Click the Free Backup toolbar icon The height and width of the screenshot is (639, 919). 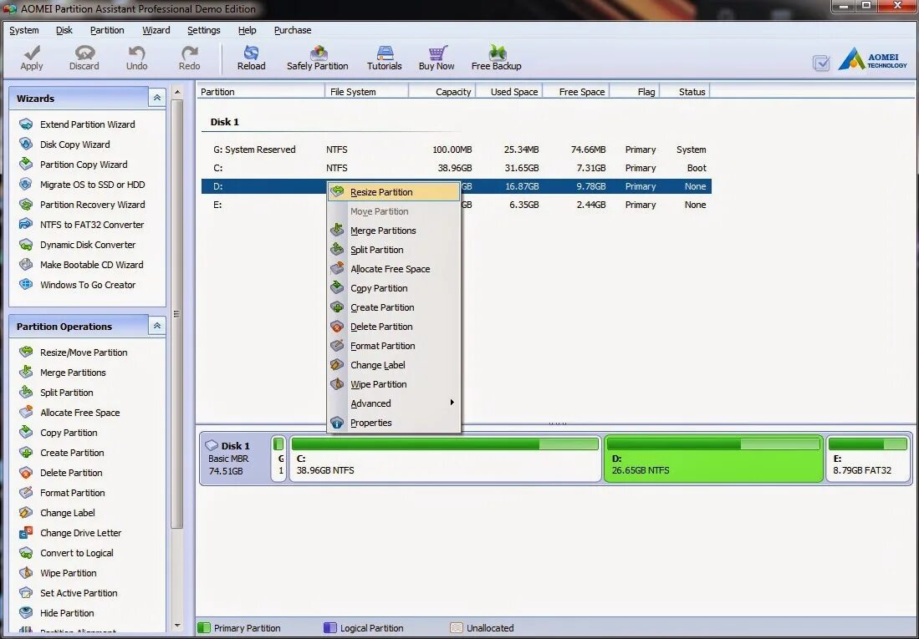coord(497,53)
